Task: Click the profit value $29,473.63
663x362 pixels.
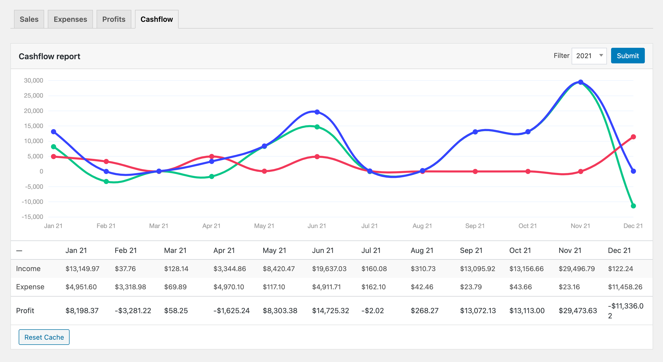Action: [x=578, y=311]
